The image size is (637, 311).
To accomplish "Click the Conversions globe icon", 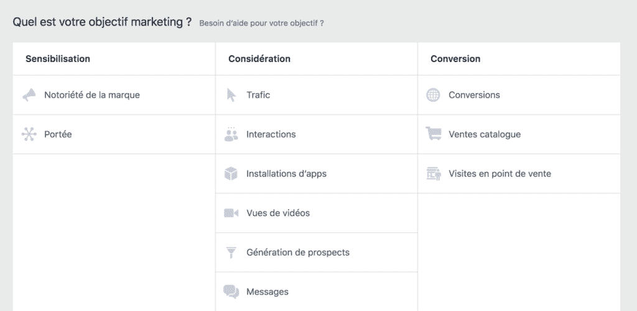I will point(433,95).
